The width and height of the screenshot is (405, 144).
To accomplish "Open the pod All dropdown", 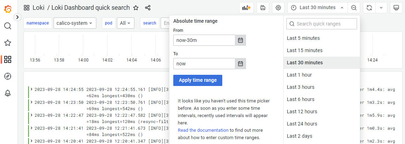I will tap(125, 23).
